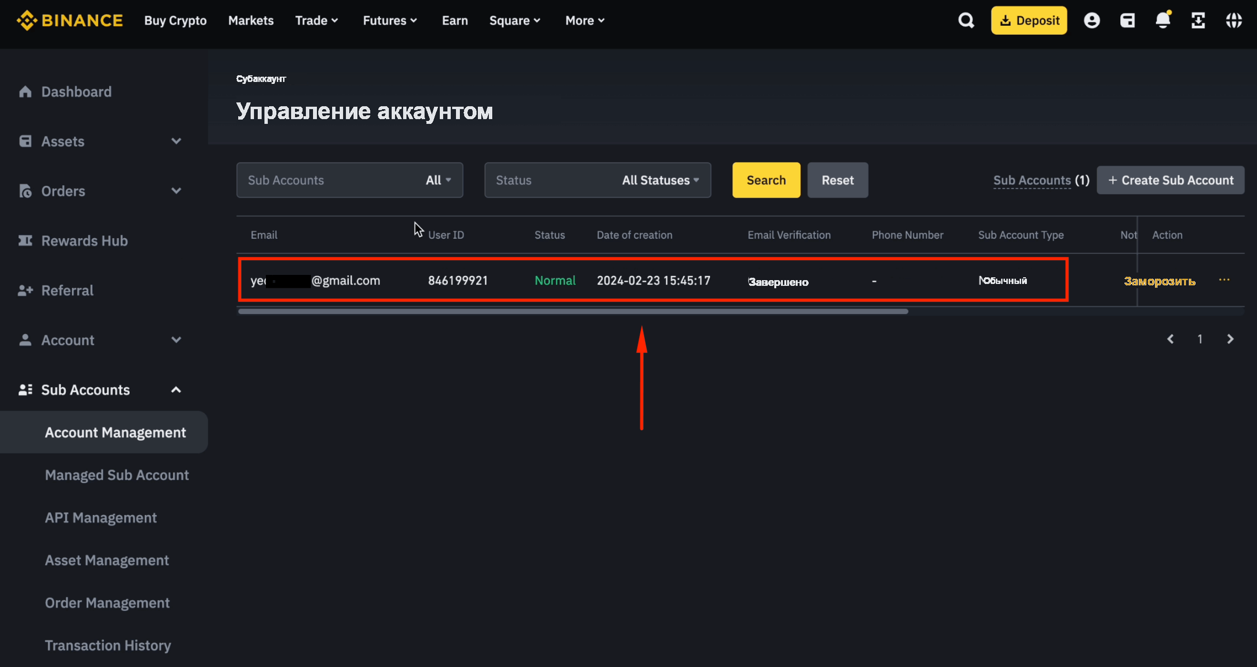Open Markets in top navigation
The image size is (1257, 667).
click(251, 20)
